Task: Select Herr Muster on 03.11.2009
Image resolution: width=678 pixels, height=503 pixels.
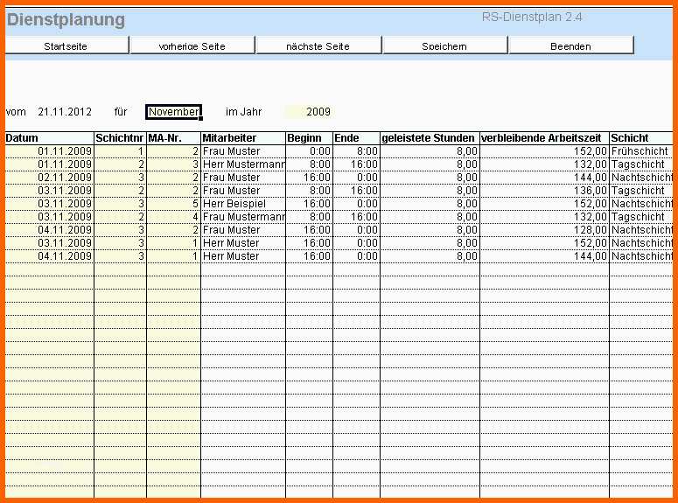Action: point(243,243)
